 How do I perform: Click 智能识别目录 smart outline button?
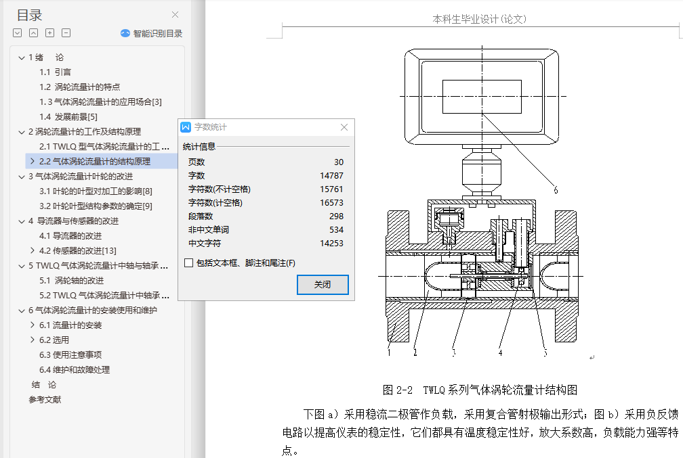152,34
